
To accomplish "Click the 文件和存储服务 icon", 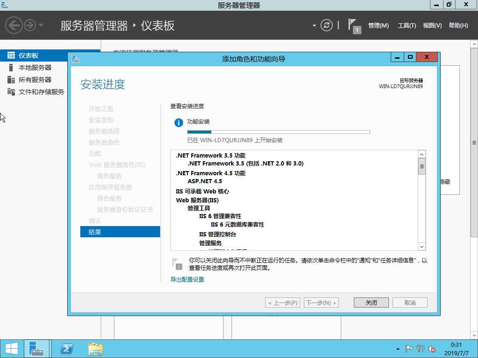I will [x=11, y=92].
